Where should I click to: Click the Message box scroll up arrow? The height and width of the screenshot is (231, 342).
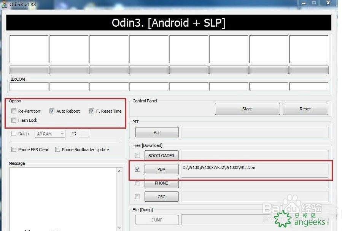(x=119, y=171)
